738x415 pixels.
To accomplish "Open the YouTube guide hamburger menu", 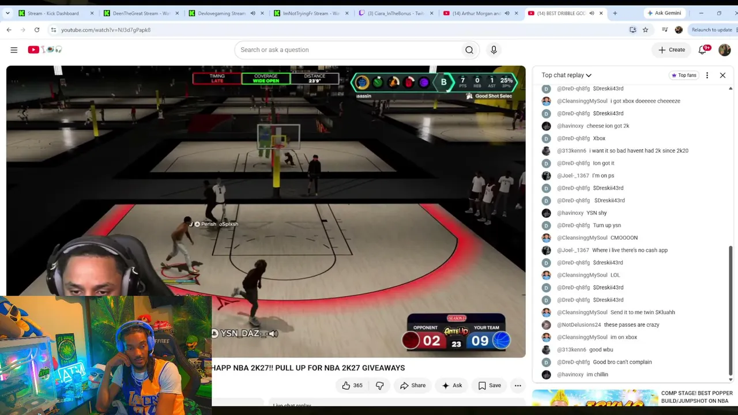I will [x=14, y=50].
